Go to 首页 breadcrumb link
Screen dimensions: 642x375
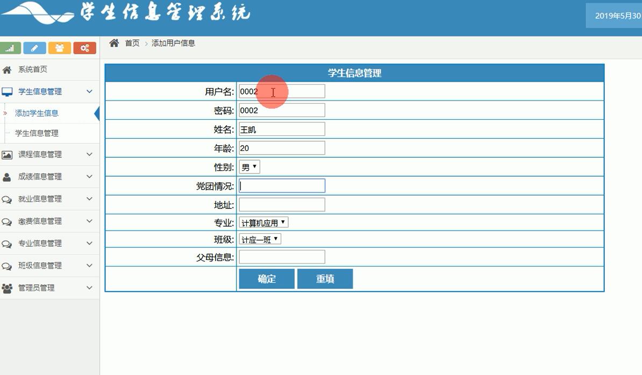pyautogui.click(x=132, y=43)
